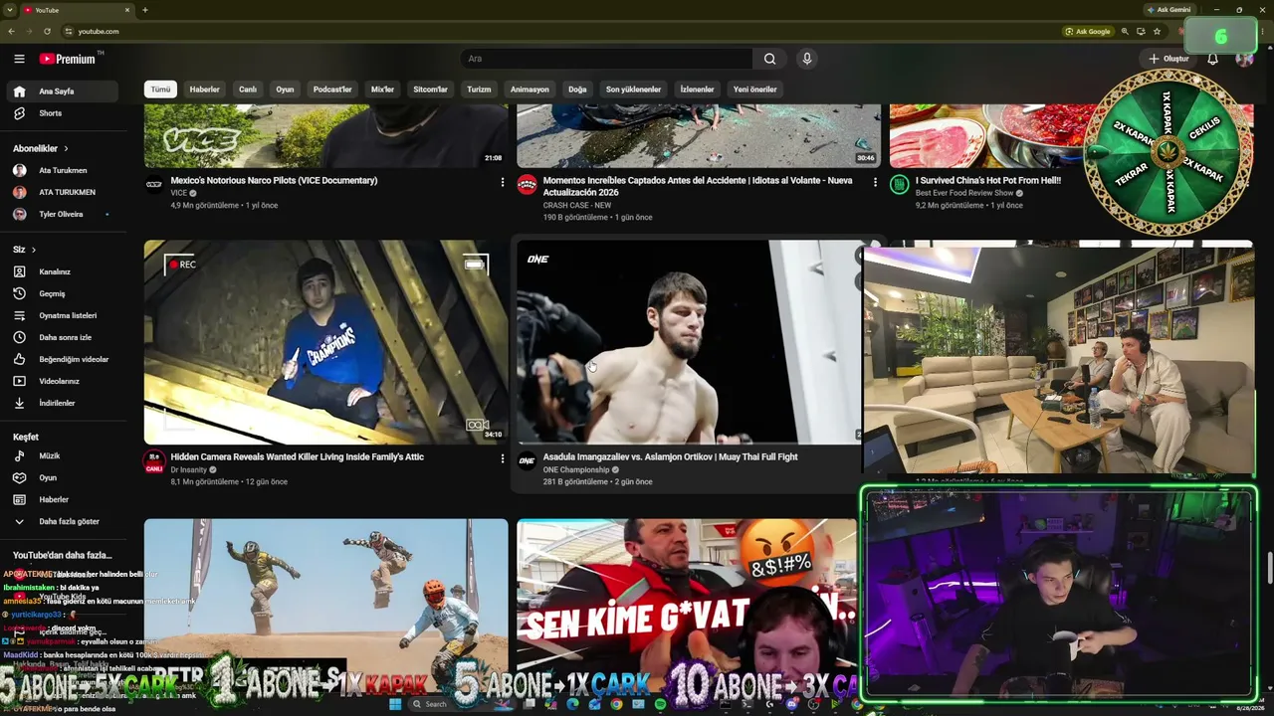Select the İzlenenler filter chip
1274x716 pixels.
697,89
